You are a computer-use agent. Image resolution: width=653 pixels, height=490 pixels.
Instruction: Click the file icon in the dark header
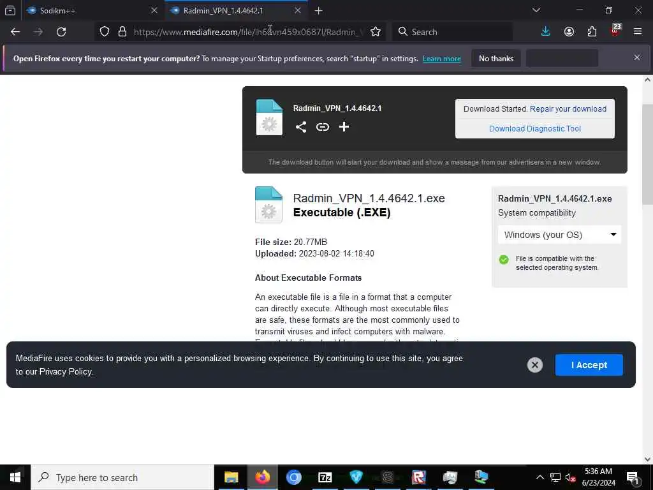pyautogui.click(x=269, y=117)
